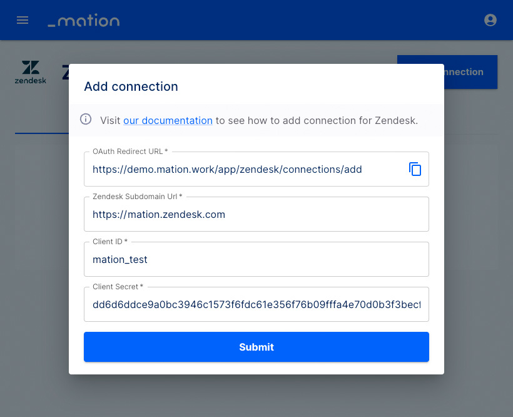The width and height of the screenshot is (513, 417).
Task: Click the partly hidden connection button behind dialog
Action: [470, 72]
